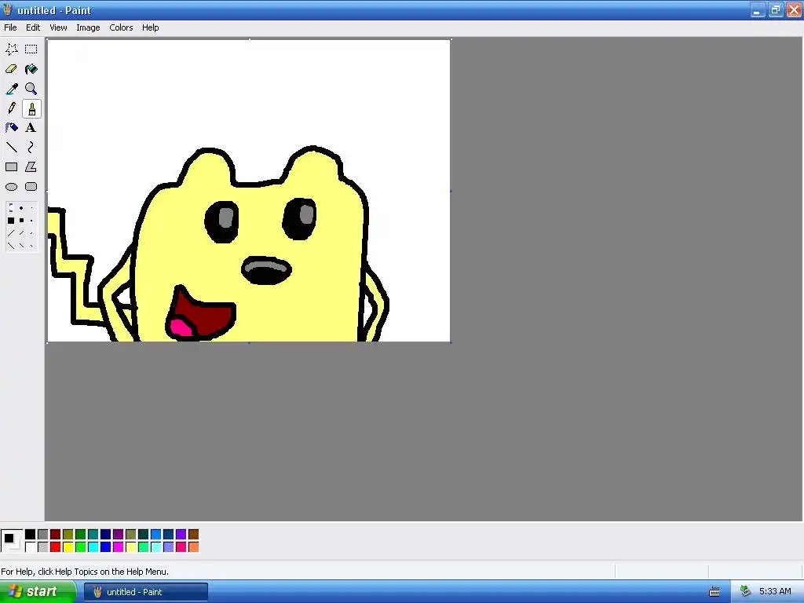Click the Brush tool
Image resolution: width=804 pixels, height=603 pixels.
(x=31, y=108)
